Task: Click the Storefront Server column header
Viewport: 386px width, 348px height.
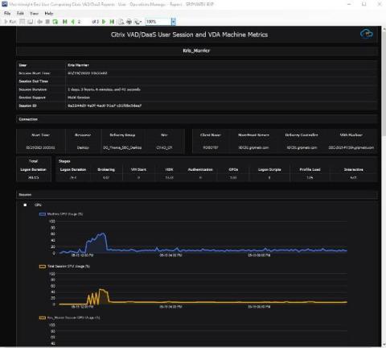Action: [253, 135]
